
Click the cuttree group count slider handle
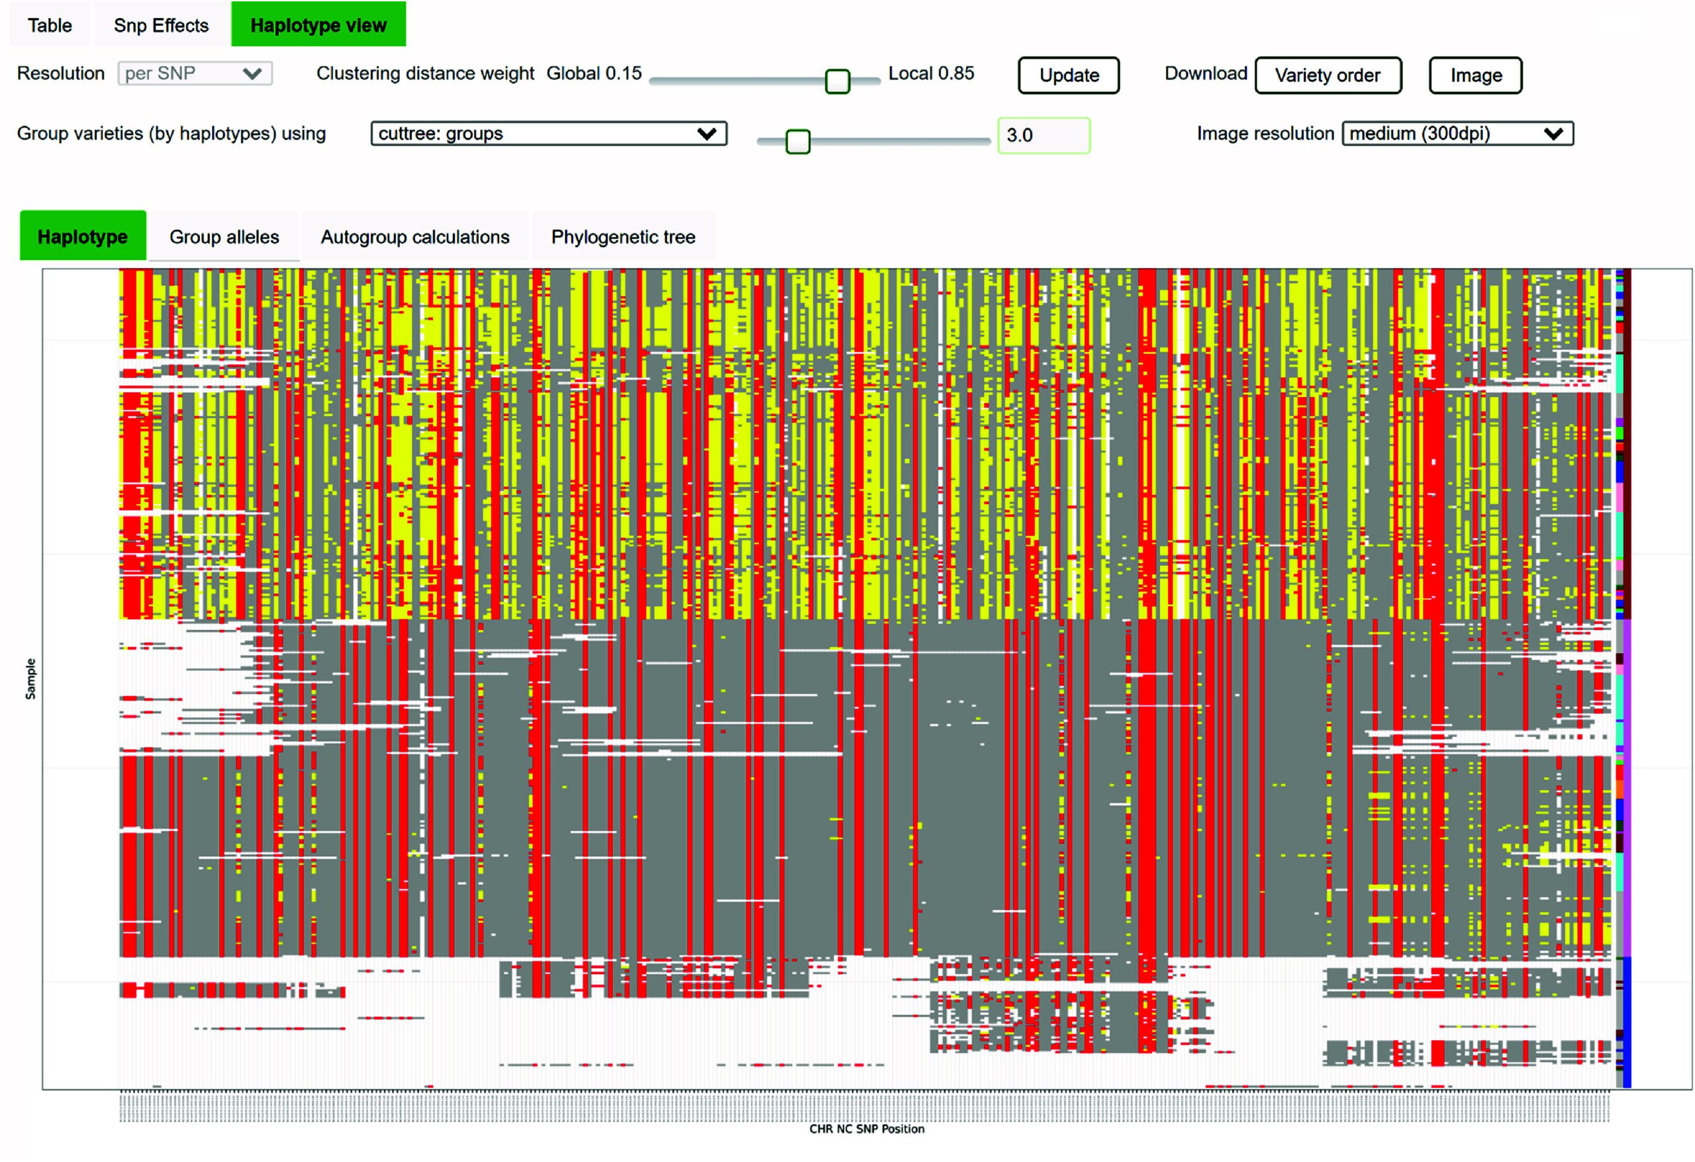[797, 142]
